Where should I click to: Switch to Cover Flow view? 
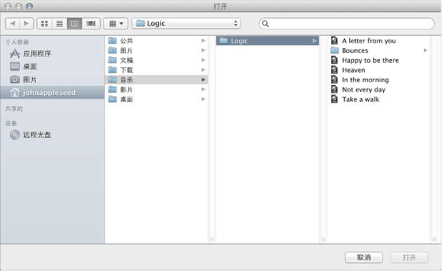point(91,23)
